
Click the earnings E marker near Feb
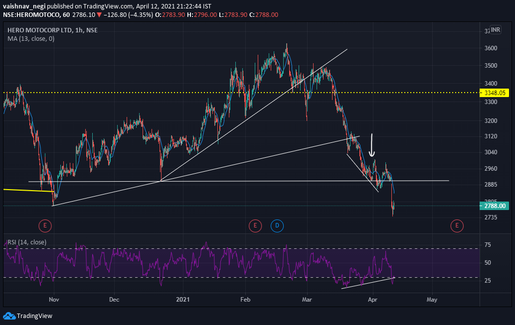pos(255,225)
